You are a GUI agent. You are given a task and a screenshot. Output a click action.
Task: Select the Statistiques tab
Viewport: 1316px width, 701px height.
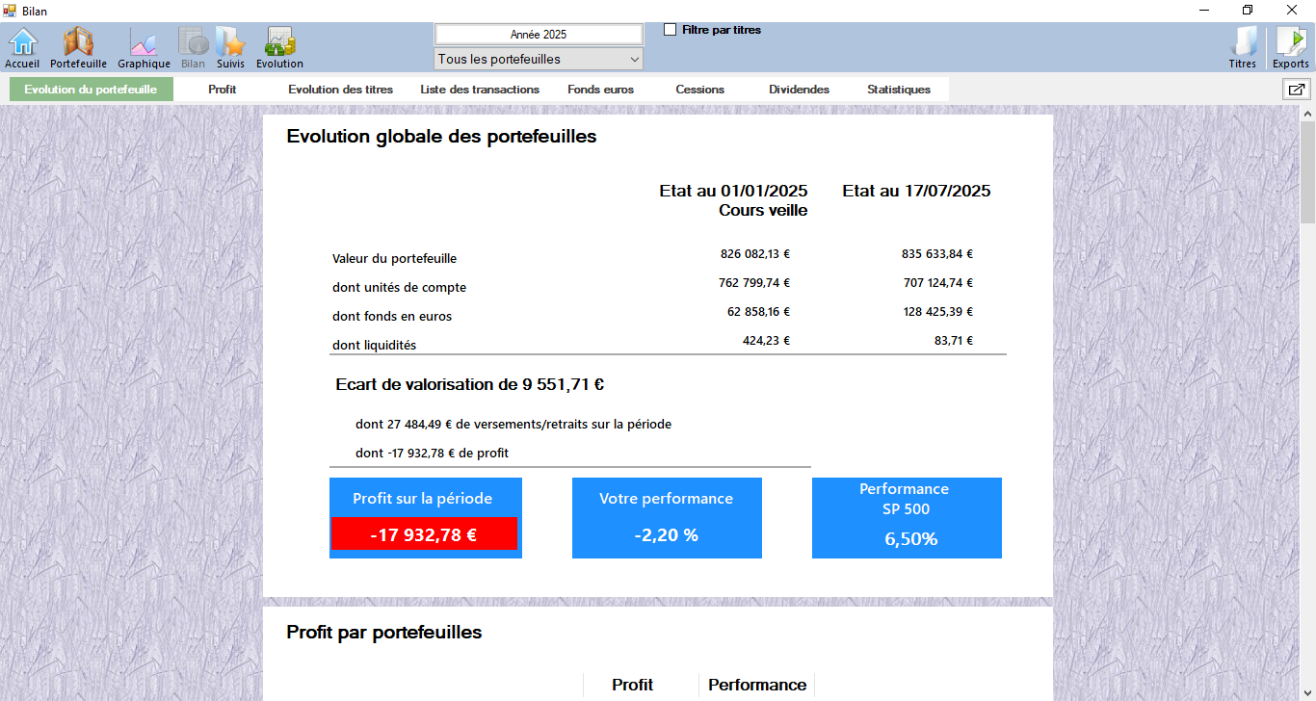point(898,90)
